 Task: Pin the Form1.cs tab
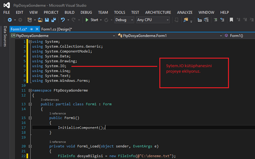[31, 29]
